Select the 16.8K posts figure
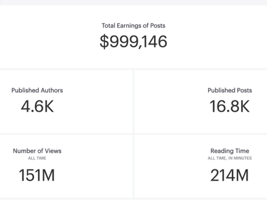This screenshot has width=267, height=200. pos(230,106)
